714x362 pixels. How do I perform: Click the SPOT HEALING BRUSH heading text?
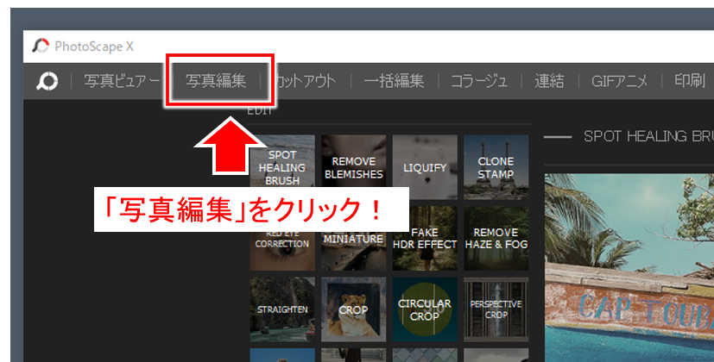point(648,136)
